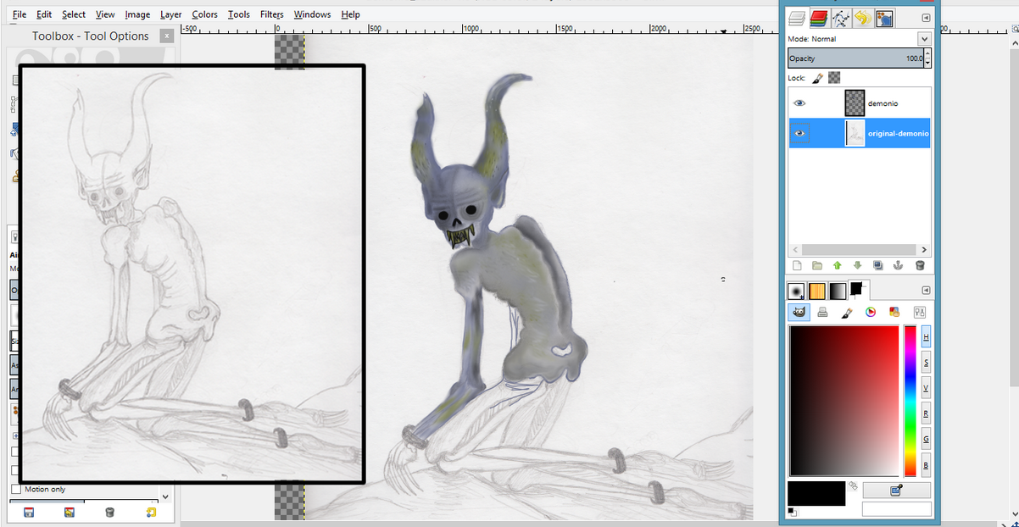This screenshot has width=1019, height=527.
Task: Duplicate the layer with the duplicate icon
Action: [x=878, y=265]
